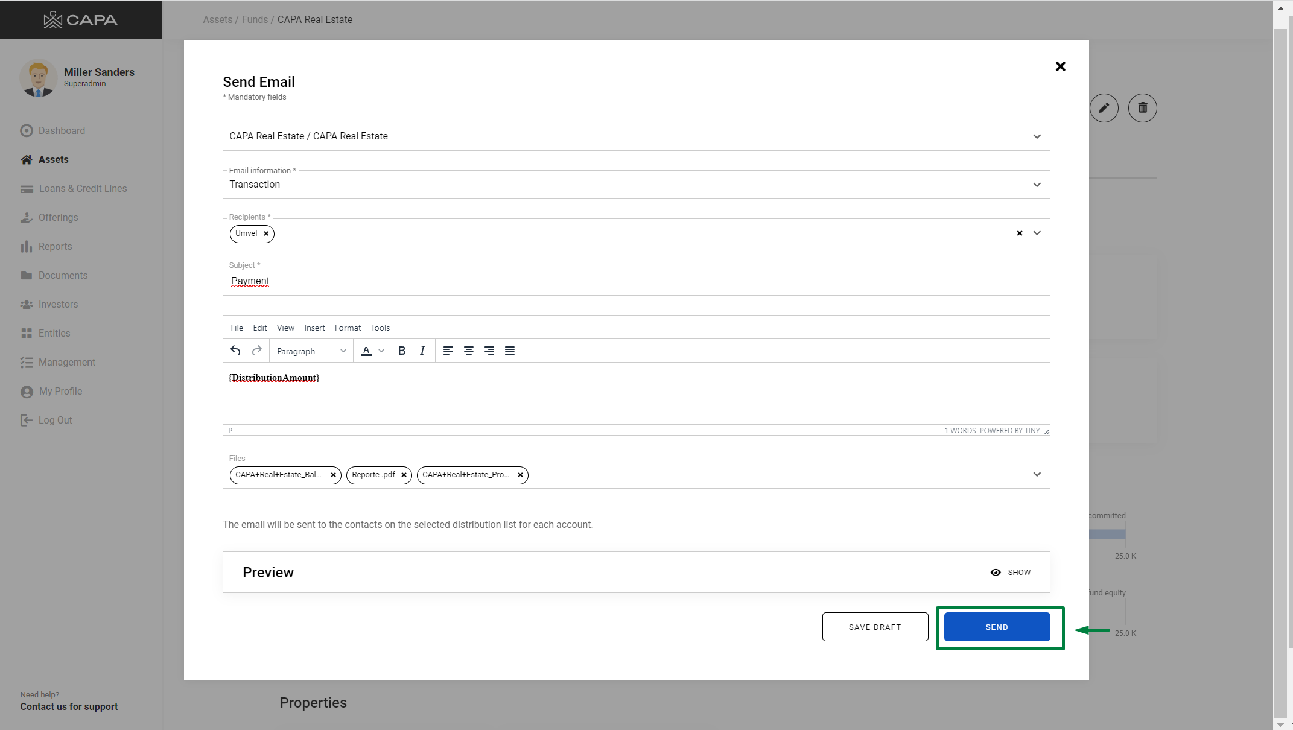Expand the Files dropdown arrow
The image size is (1293, 730).
point(1037,474)
